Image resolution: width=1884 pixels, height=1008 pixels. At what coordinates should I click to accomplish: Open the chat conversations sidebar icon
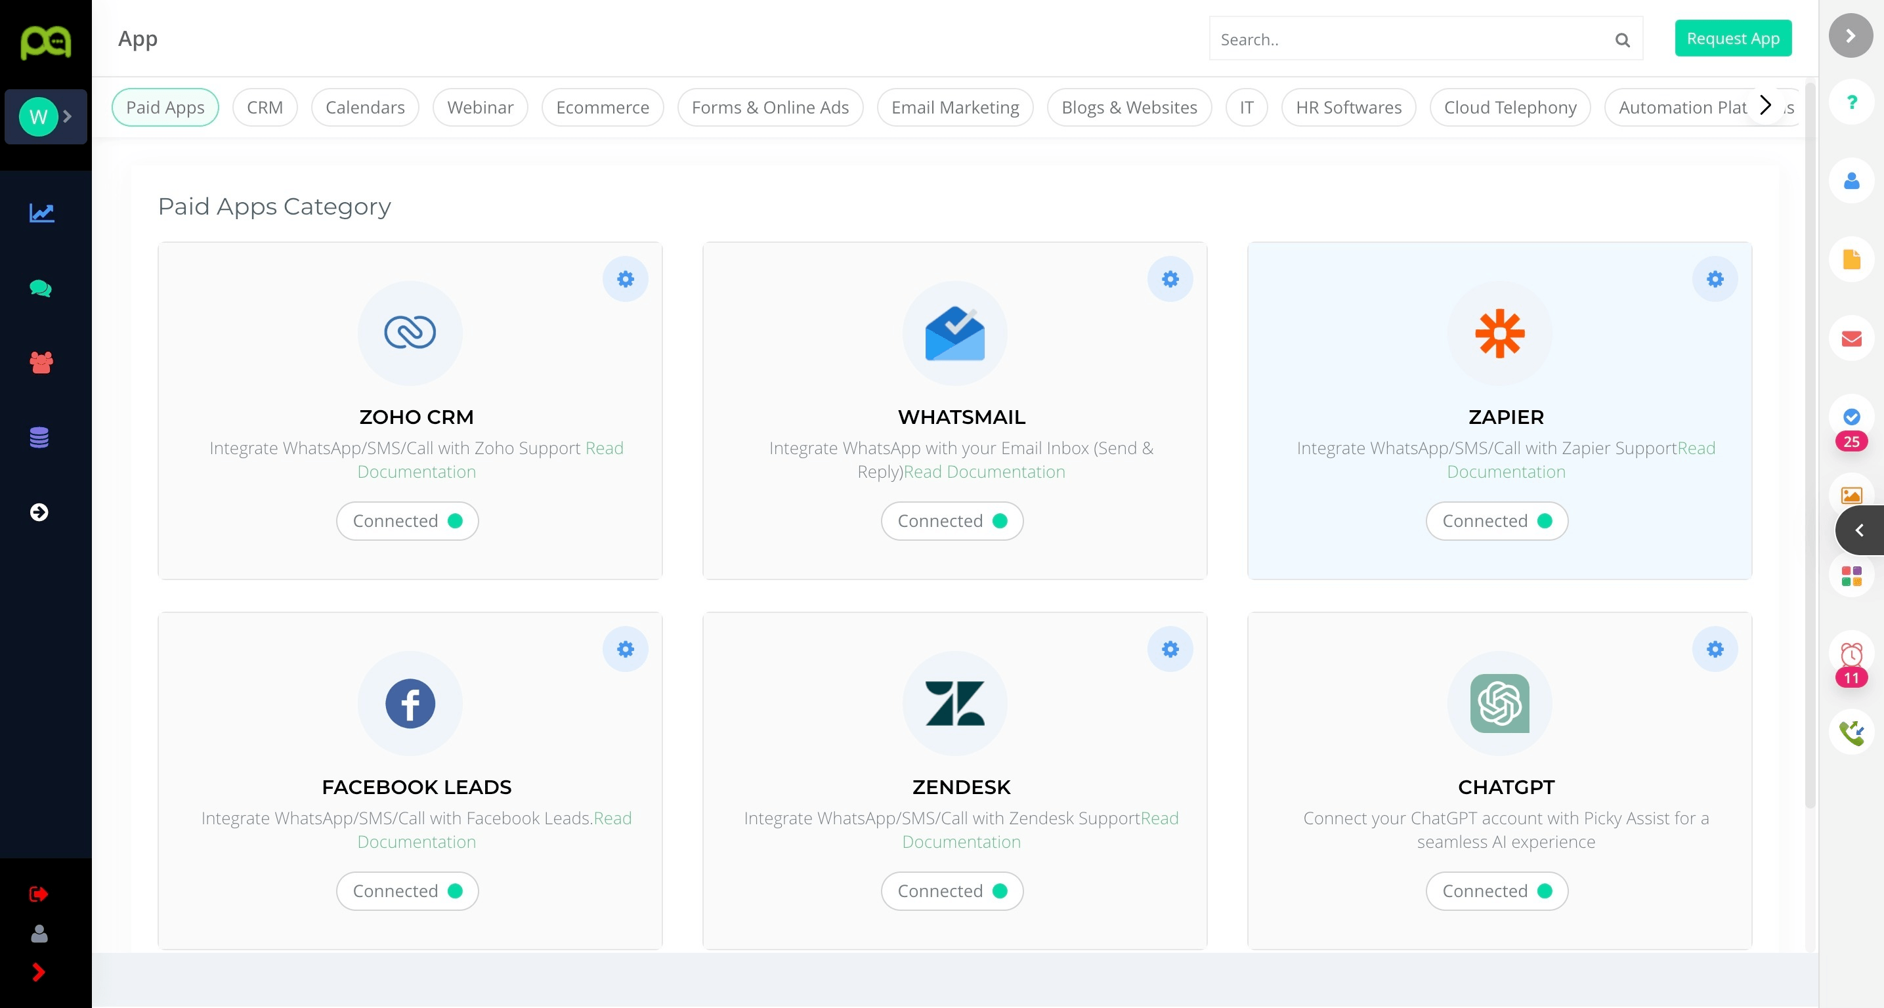[x=40, y=288]
